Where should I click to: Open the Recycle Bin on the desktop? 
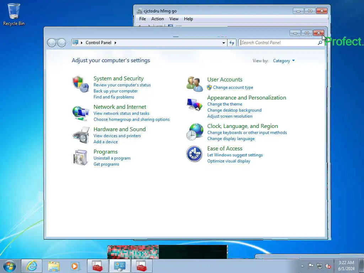(14, 14)
